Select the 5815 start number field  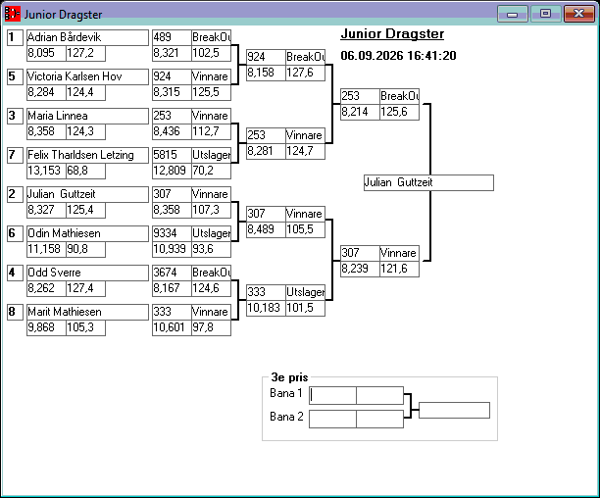coord(172,155)
